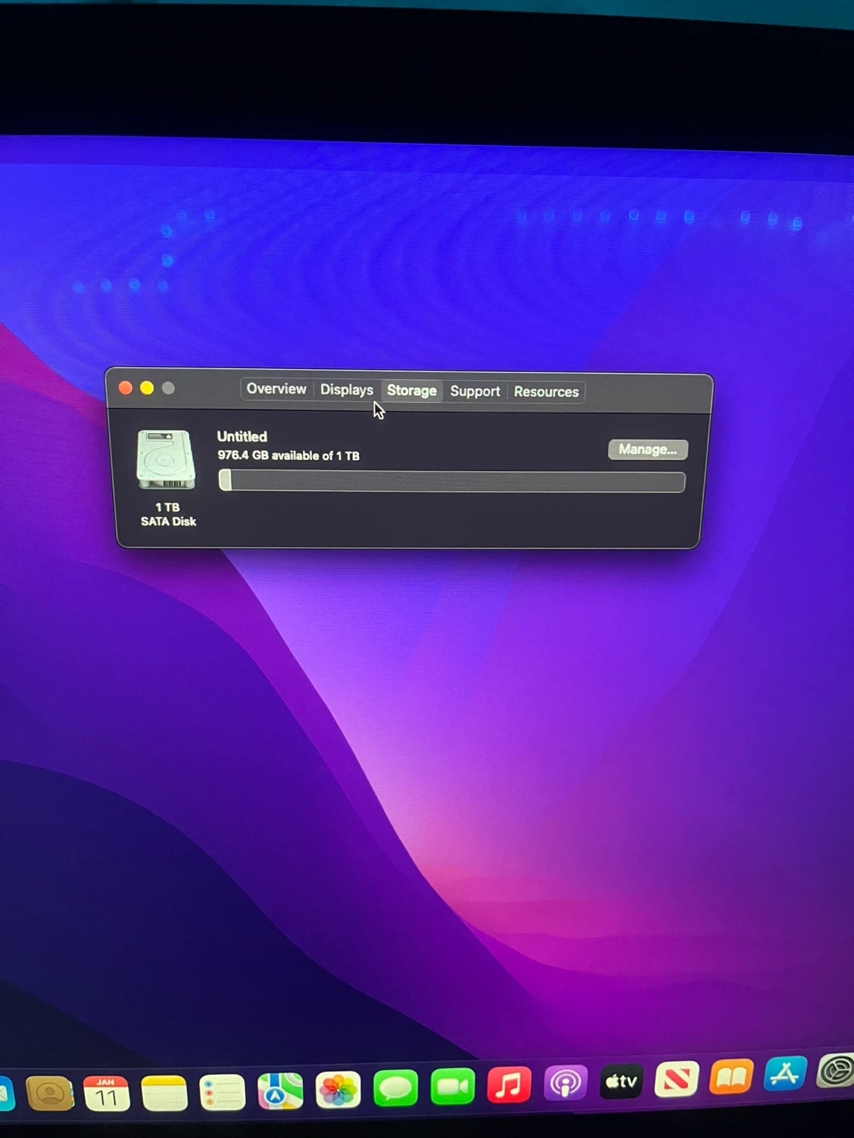
Task: Go to the Support tab
Action: [x=474, y=391]
